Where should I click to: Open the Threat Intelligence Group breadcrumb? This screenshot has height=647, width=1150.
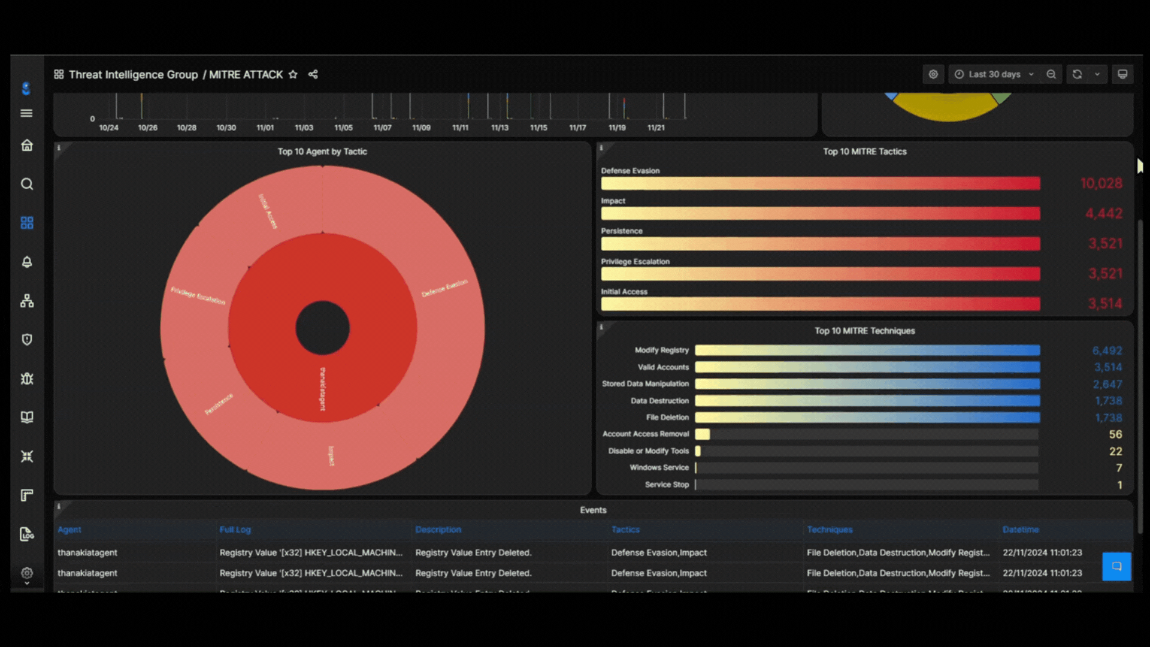click(x=133, y=74)
